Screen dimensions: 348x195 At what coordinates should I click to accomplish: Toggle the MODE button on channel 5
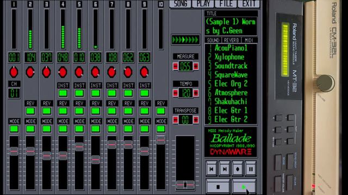coord(79,129)
